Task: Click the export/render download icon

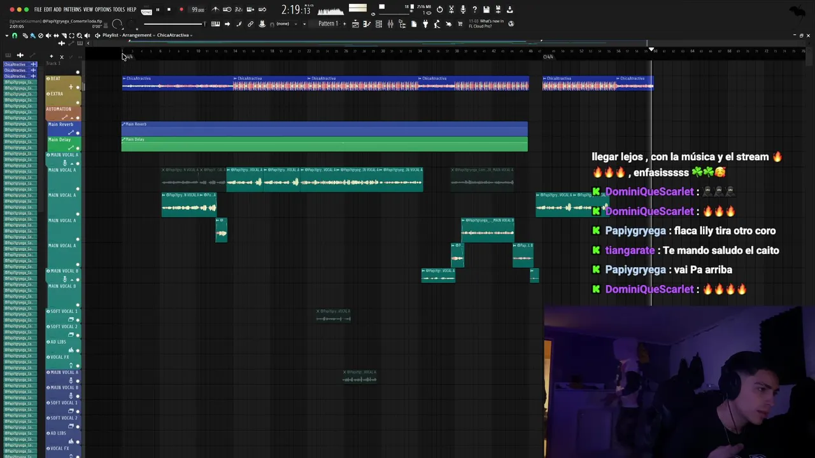Action: pos(510,10)
